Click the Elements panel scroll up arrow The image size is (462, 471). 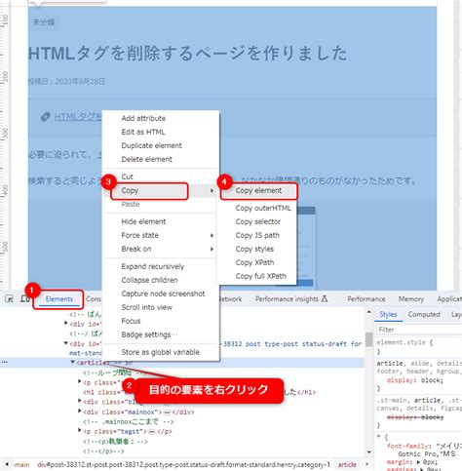click(x=369, y=312)
